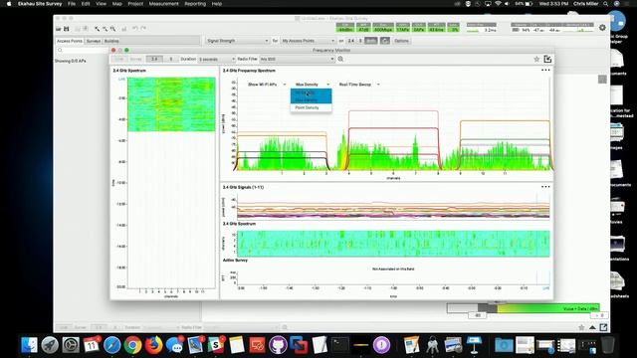Click the undo arrow in the toolbar

[x=135, y=29]
